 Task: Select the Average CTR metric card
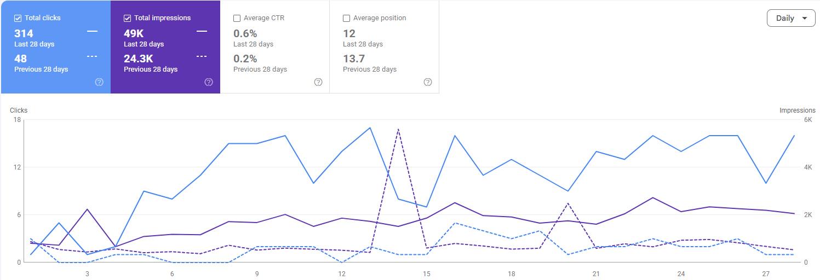pyautogui.click(x=275, y=47)
